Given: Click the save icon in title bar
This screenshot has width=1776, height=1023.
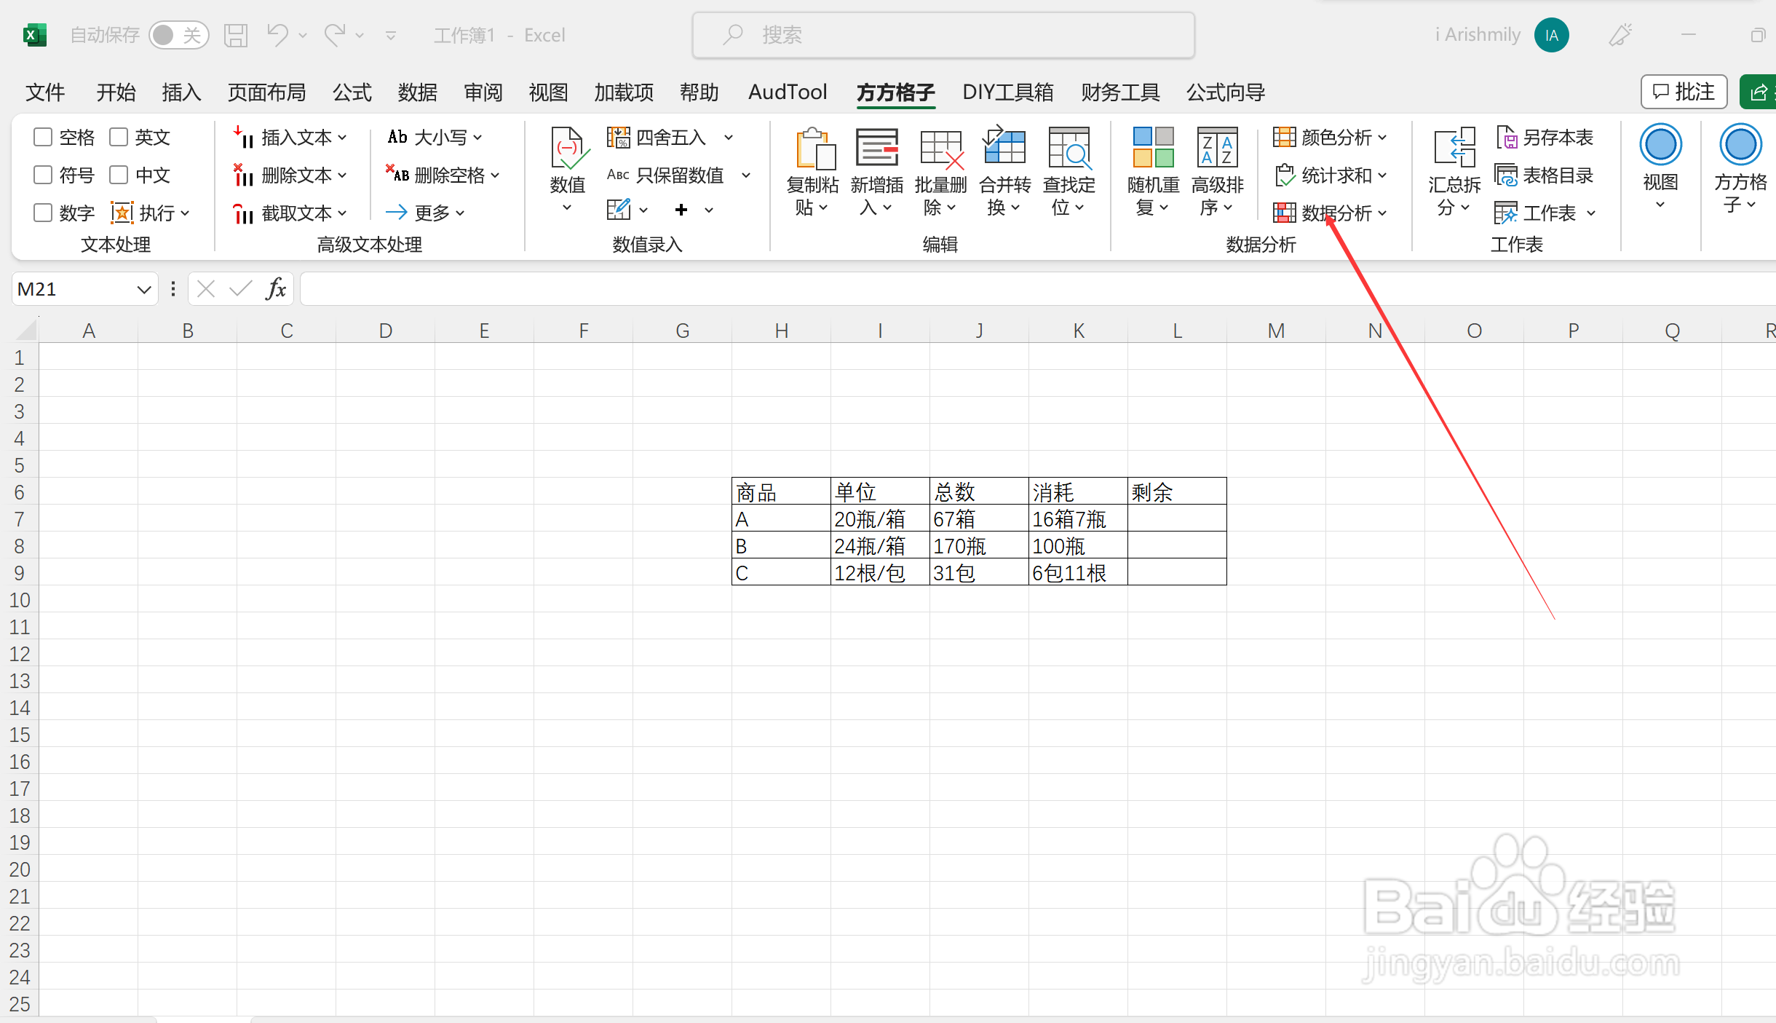Looking at the screenshot, I should coord(236,35).
